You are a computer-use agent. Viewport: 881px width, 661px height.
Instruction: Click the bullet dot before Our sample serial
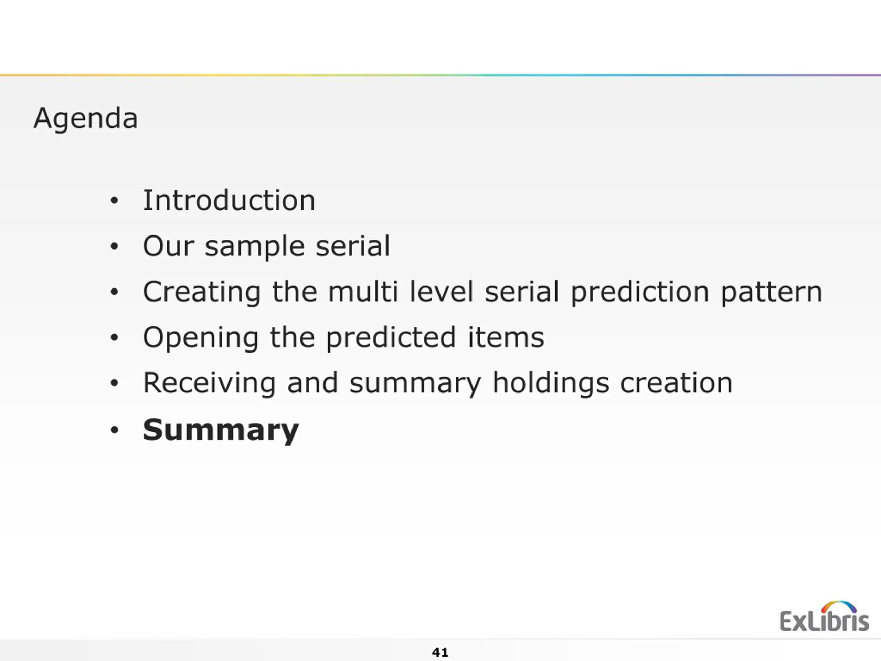click(x=114, y=246)
